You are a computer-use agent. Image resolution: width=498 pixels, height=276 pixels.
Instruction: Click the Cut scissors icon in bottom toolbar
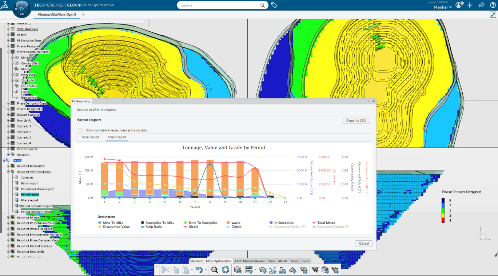coord(165,270)
